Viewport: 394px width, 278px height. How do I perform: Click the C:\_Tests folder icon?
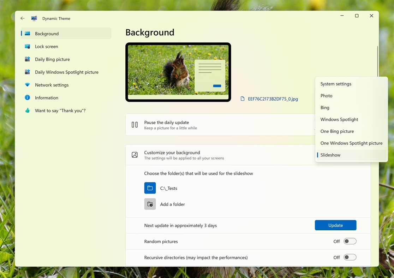pos(150,188)
